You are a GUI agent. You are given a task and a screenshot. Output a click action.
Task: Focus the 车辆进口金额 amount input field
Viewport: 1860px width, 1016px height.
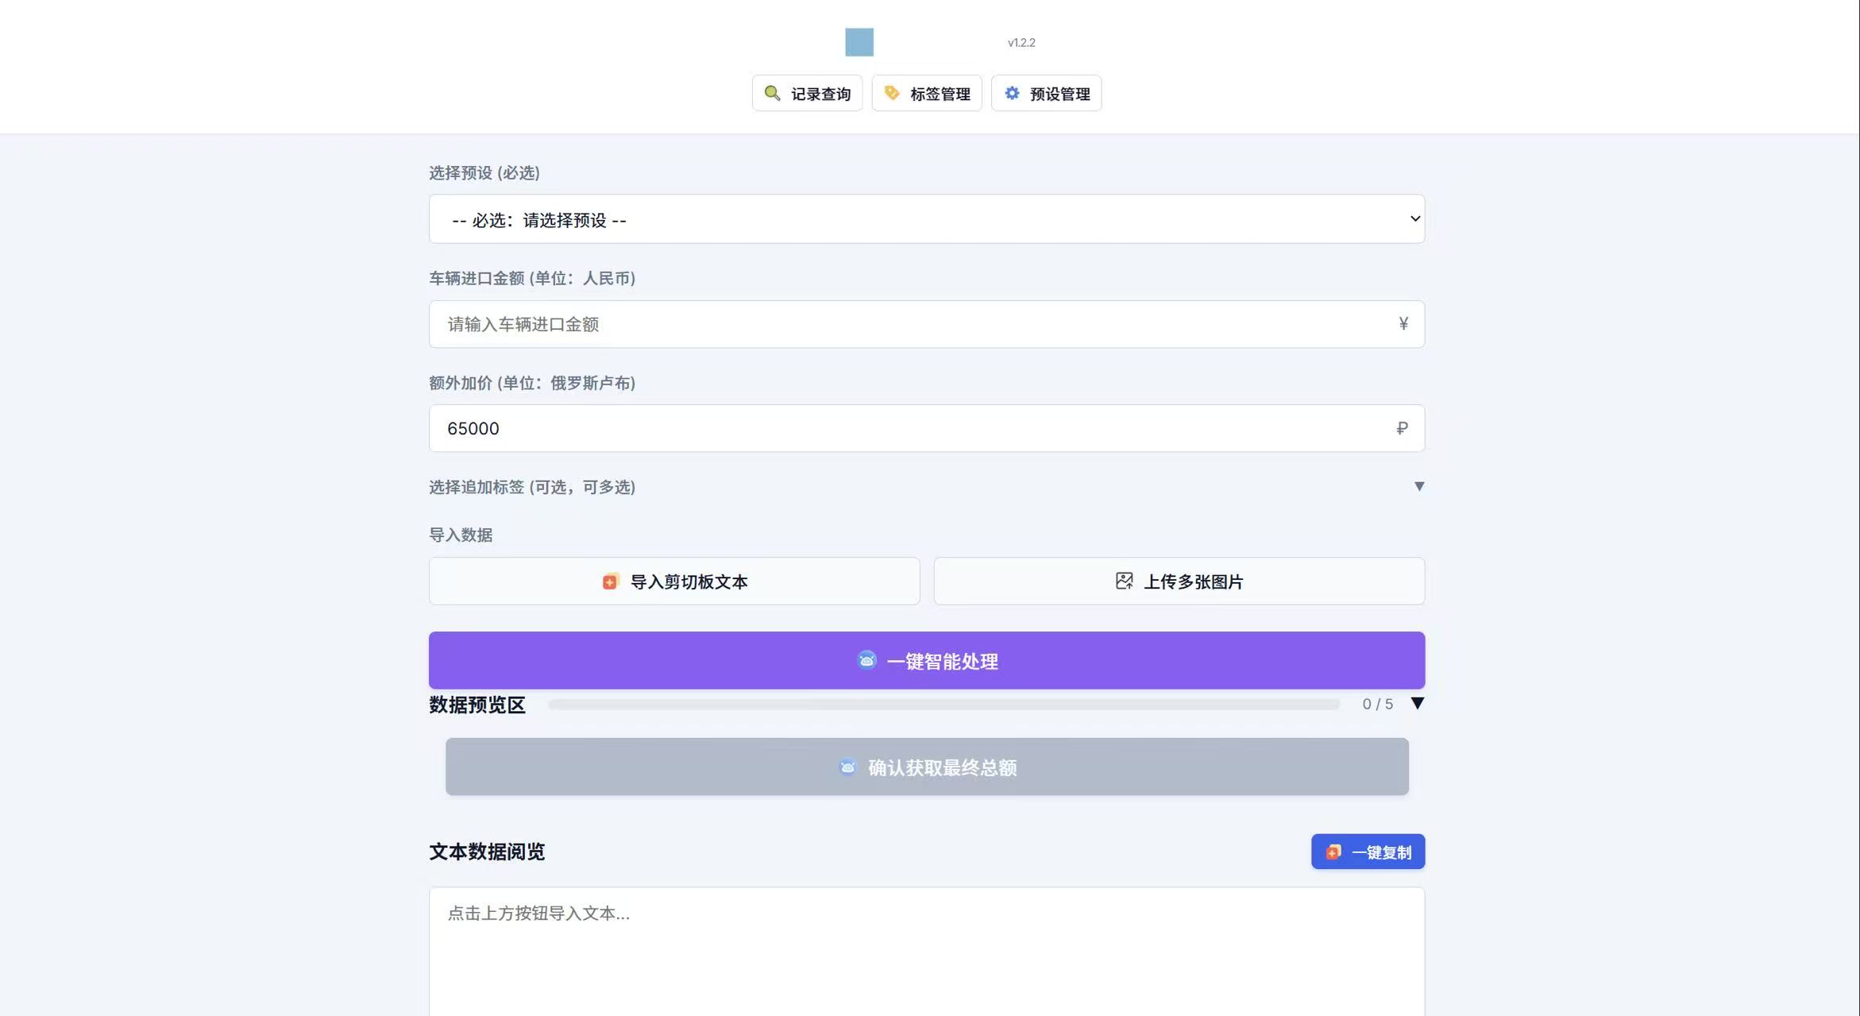tap(927, 324)
